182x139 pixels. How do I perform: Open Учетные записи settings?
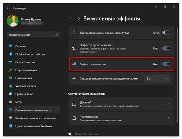point(33,86)
